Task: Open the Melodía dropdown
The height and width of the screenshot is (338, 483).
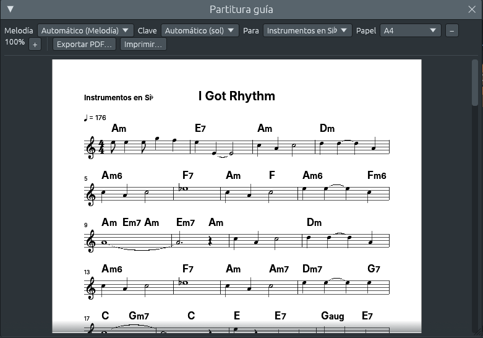Action: 85,30
